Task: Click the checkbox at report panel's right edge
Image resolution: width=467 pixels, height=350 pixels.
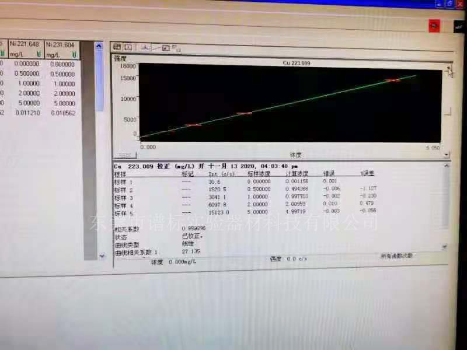Action: tap(445, 247)
